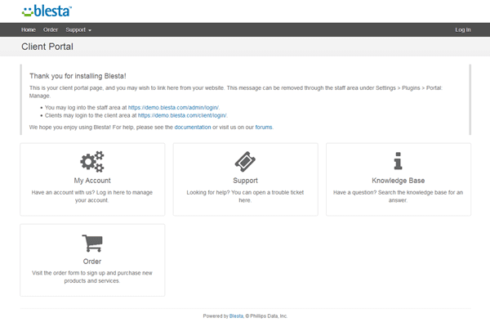Click 'Have an account with us?' description text
Image resolution: width=490 pixels, height=327 pixels.
(92, 196)
